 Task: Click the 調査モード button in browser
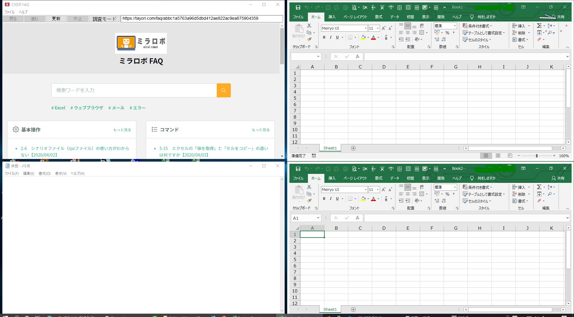(x=104, y=19)
